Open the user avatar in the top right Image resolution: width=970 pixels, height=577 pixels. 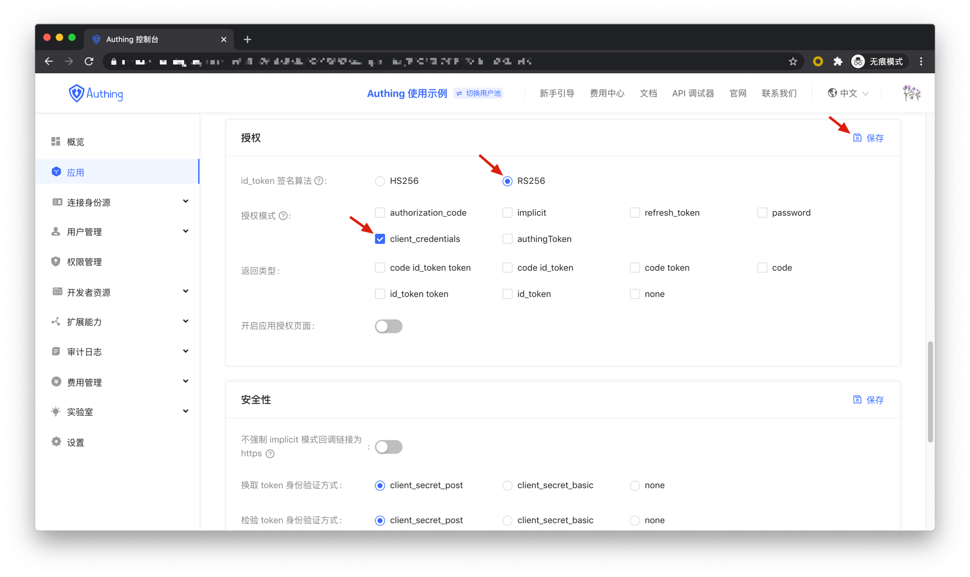click(x=911, y=93)
